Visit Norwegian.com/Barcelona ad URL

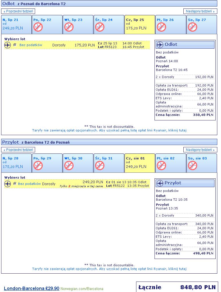[82, 289]
